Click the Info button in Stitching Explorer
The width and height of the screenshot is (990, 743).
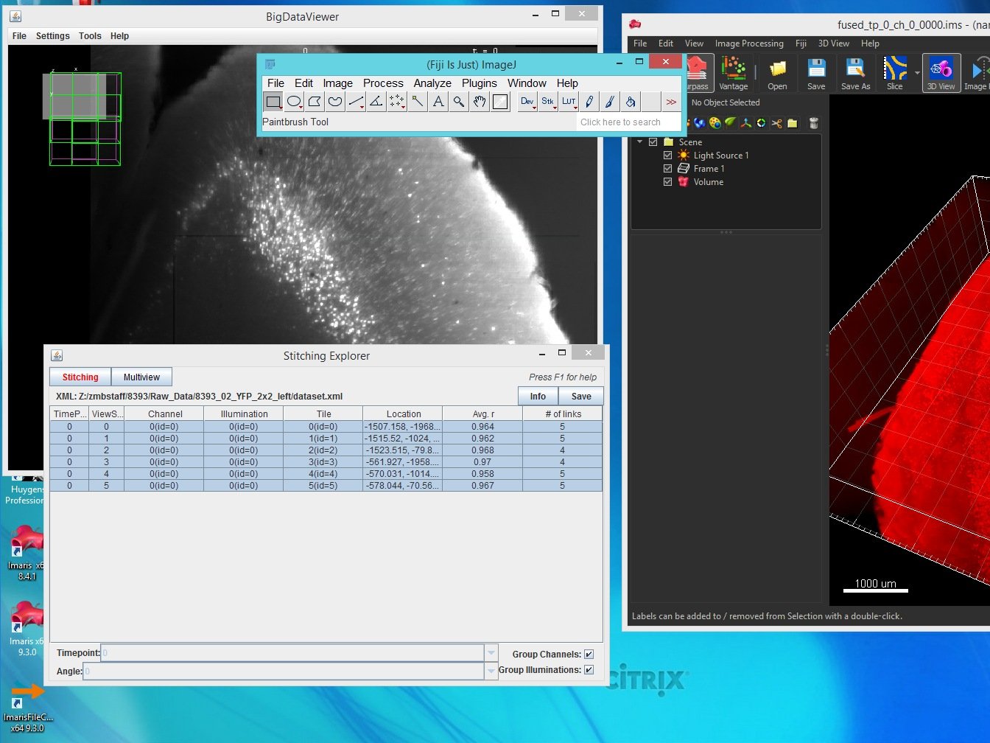(538, 397)
